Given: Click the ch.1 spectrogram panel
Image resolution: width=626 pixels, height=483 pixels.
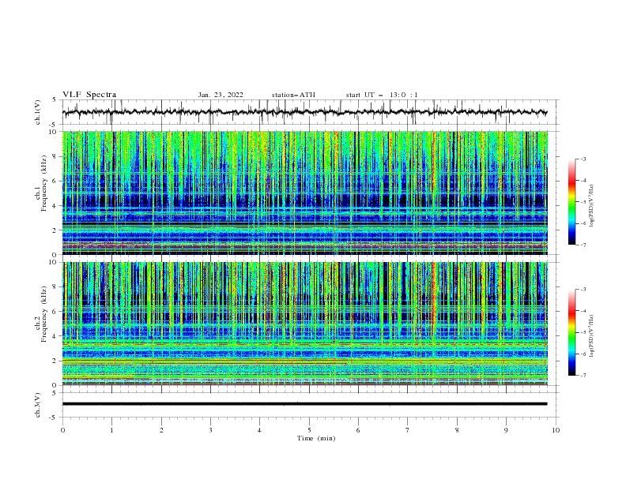Looking at the screenshot, I should (x=304, y=193).
